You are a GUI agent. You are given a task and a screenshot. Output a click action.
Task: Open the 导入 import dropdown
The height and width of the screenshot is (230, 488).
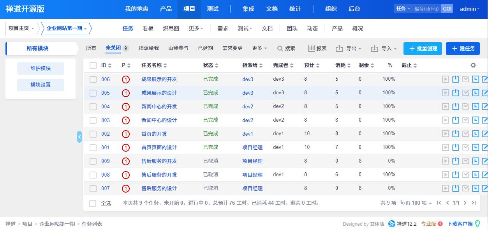click(384, 48)
